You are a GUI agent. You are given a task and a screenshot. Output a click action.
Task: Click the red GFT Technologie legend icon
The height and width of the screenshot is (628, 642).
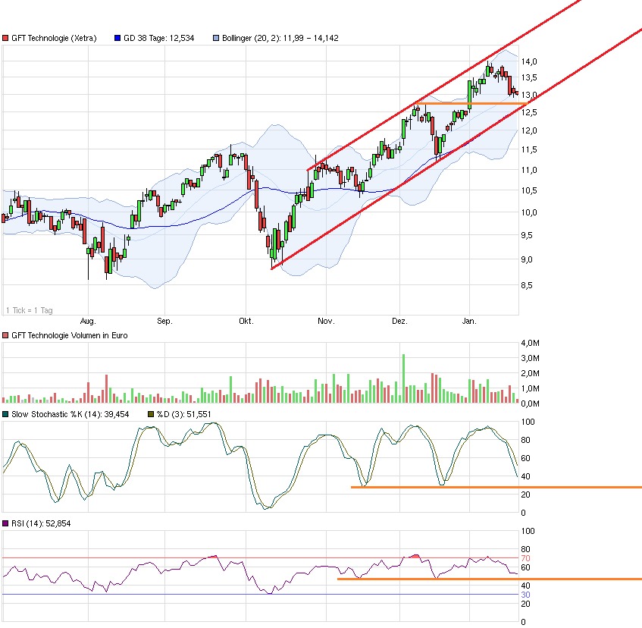[x=5, y=36]
